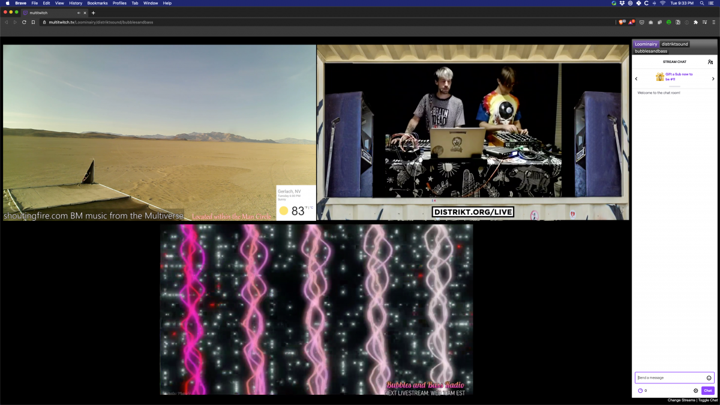The width and height of the screenshot is (720, 405).
Task: Open the chat users list icon
Action: click(x=710, y=62)
